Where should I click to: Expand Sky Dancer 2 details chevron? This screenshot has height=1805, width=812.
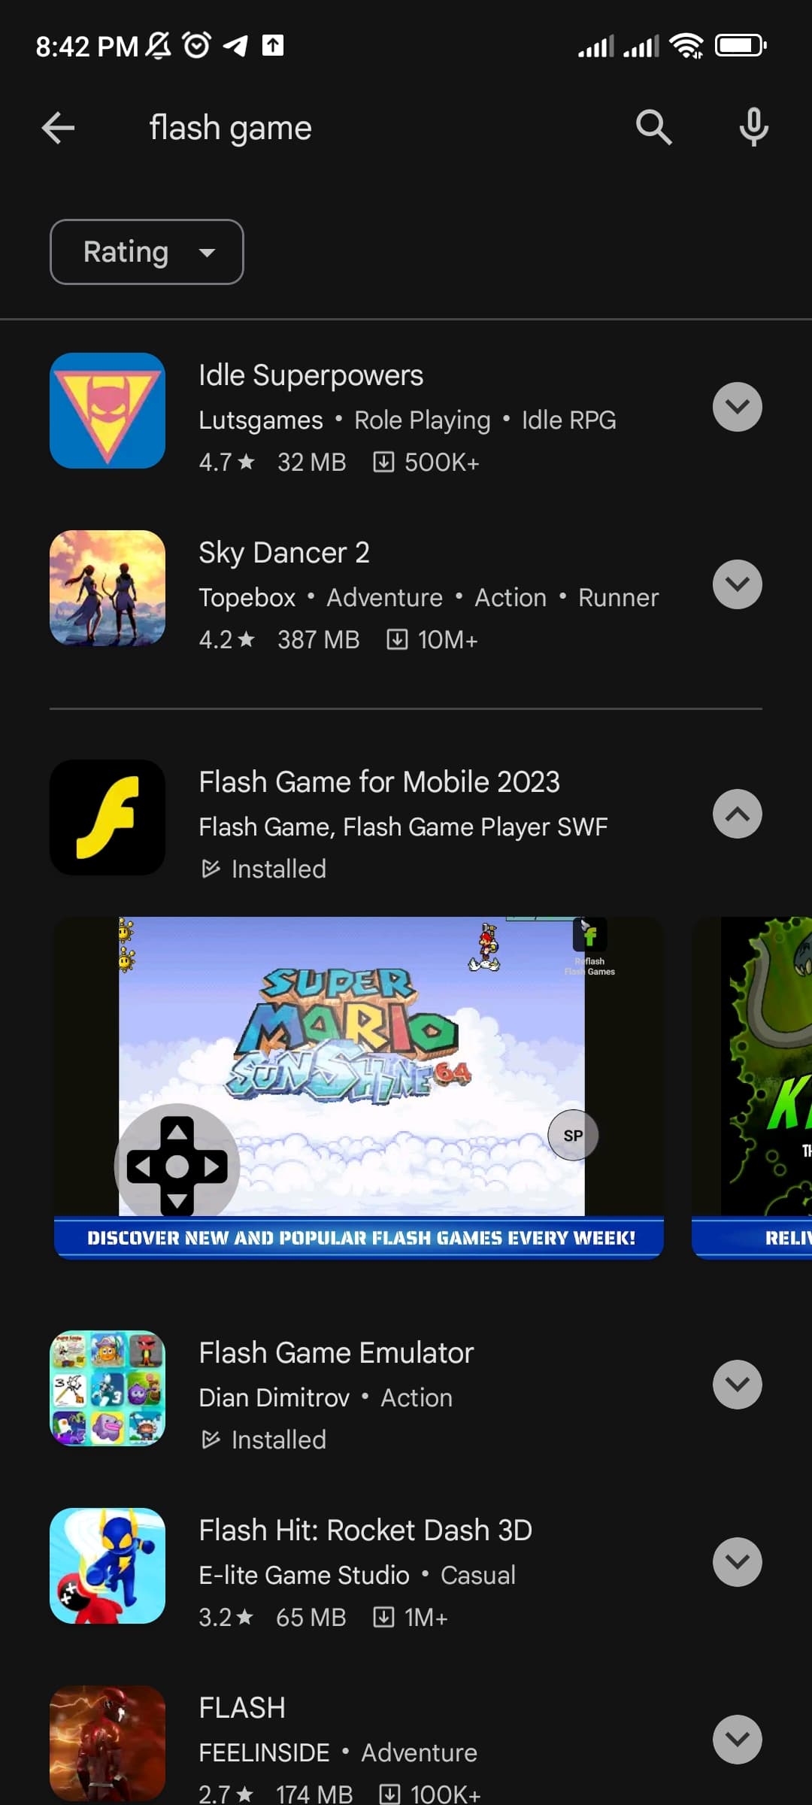tap(737, 584)
